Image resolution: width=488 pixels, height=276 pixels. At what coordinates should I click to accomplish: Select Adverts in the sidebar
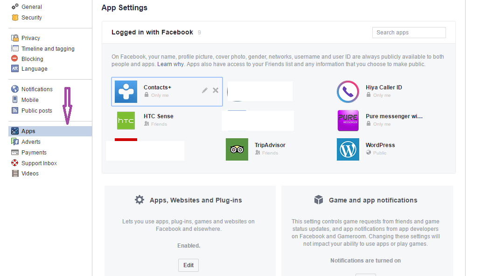31,142
